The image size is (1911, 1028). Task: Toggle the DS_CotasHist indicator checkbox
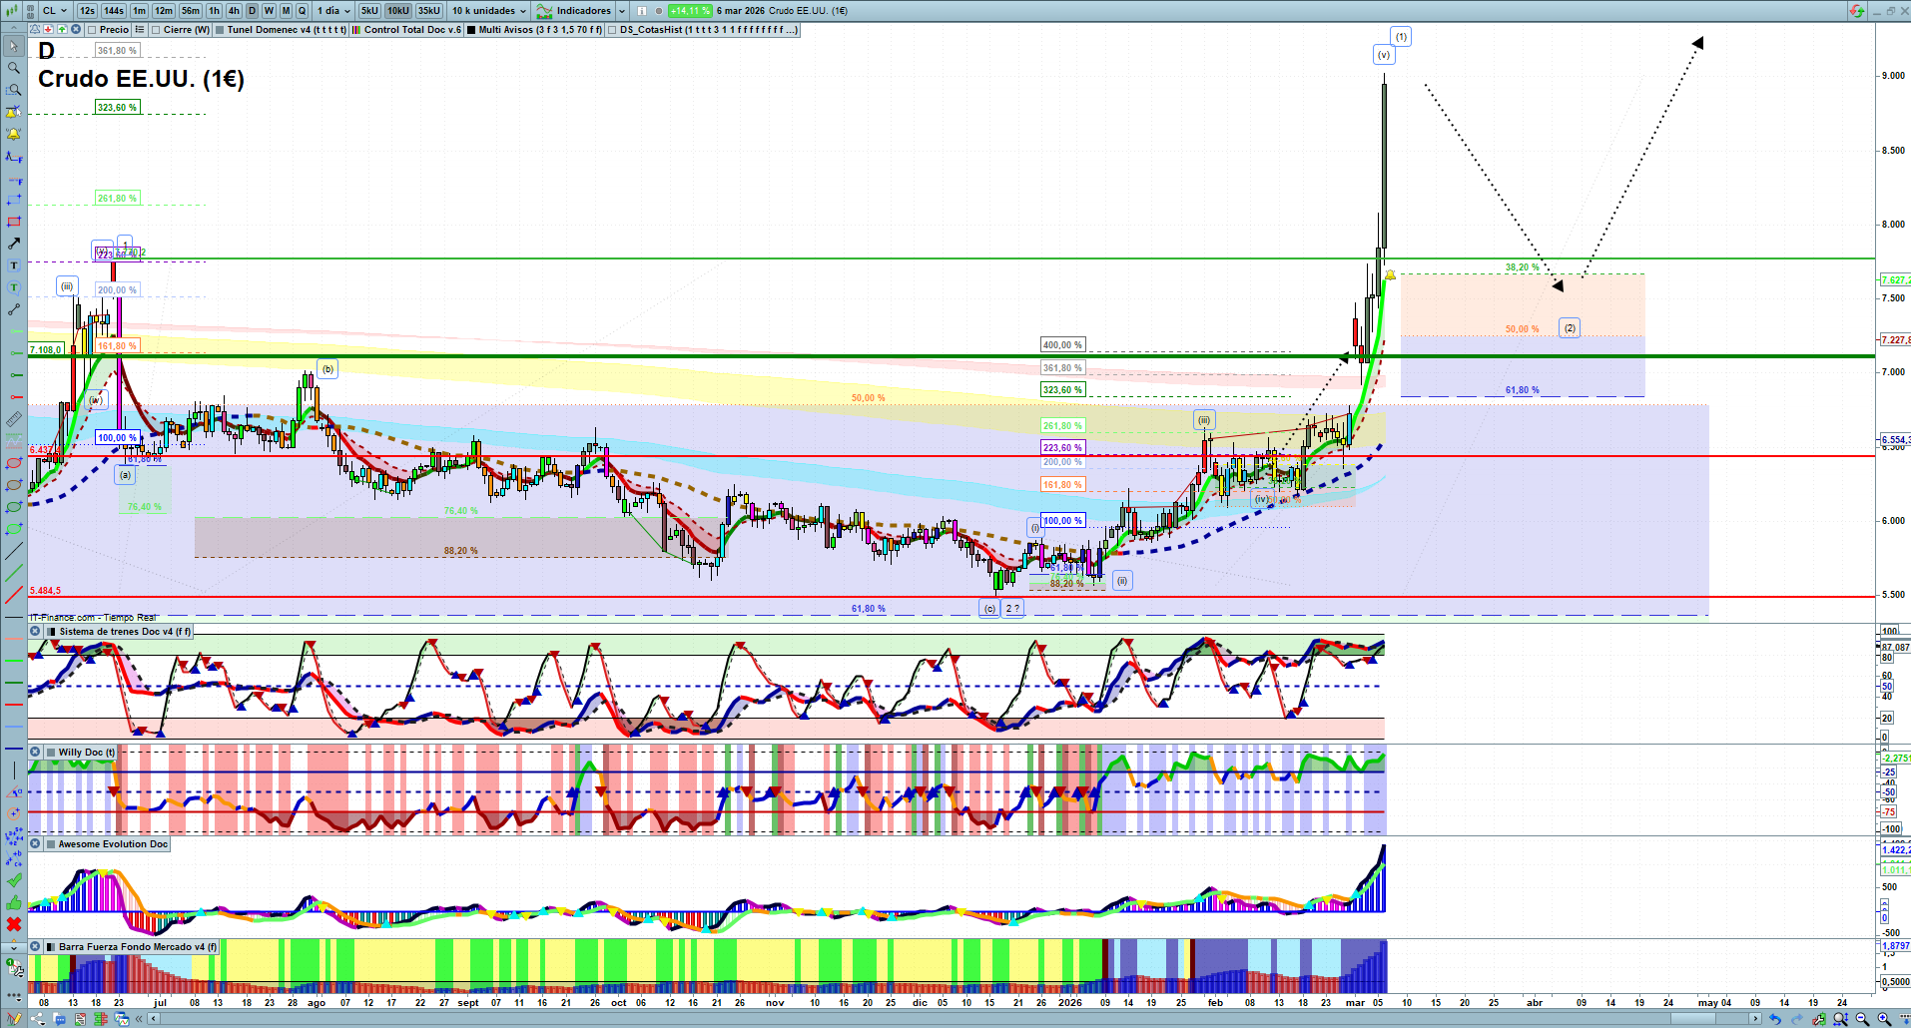tap(613, 30)
